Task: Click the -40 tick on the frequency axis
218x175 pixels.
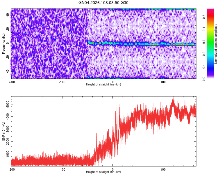Action: [x=8, y=71]
